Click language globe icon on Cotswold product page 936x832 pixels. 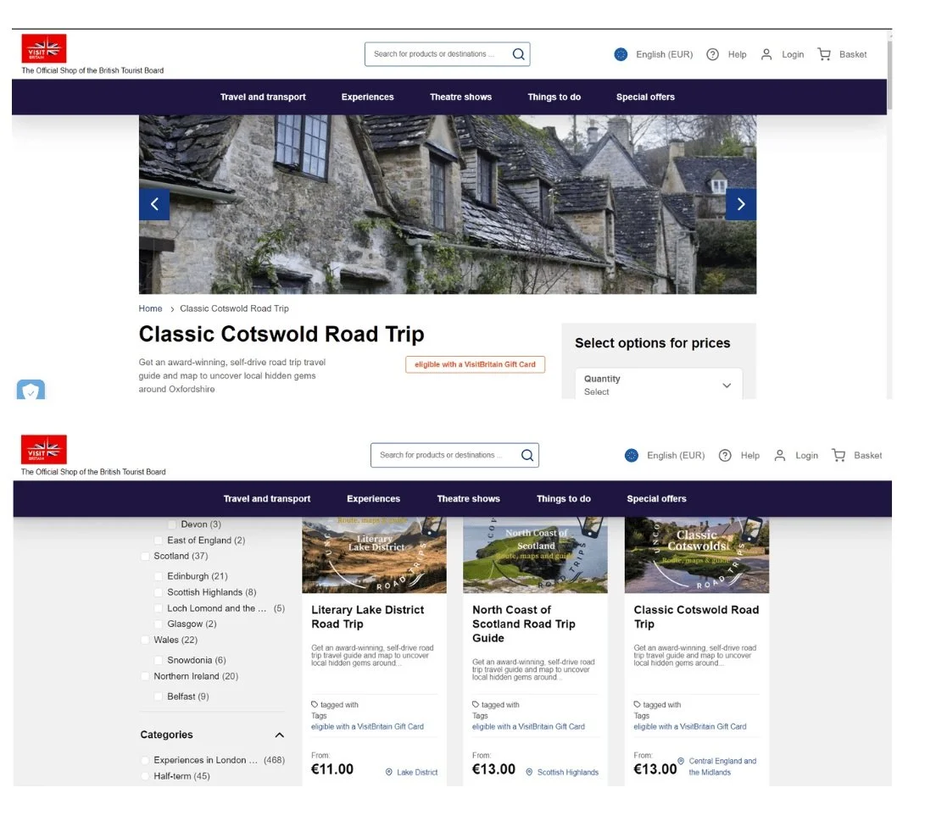[621, 54]
